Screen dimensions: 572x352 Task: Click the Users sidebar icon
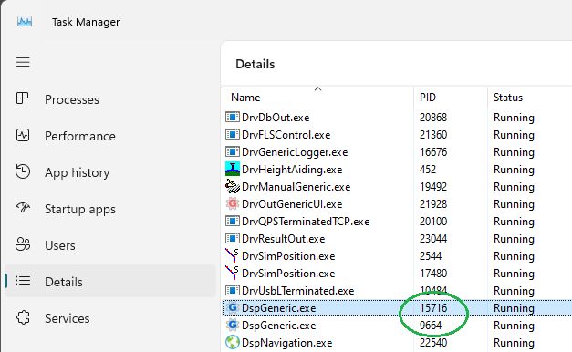click(23, 244)
